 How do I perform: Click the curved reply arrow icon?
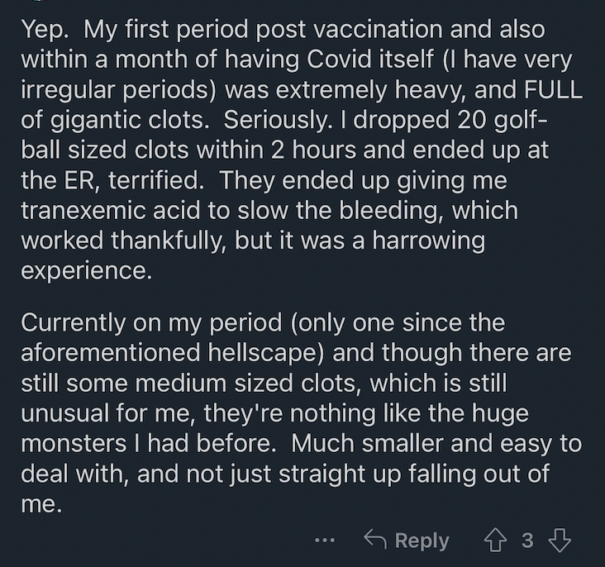375,539
